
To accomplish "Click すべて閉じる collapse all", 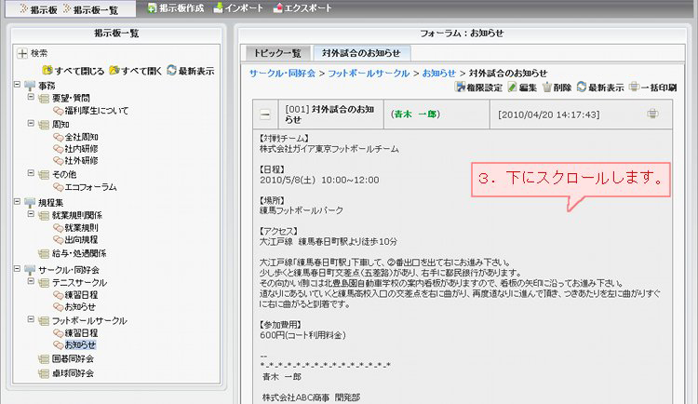I will [73, 71].
